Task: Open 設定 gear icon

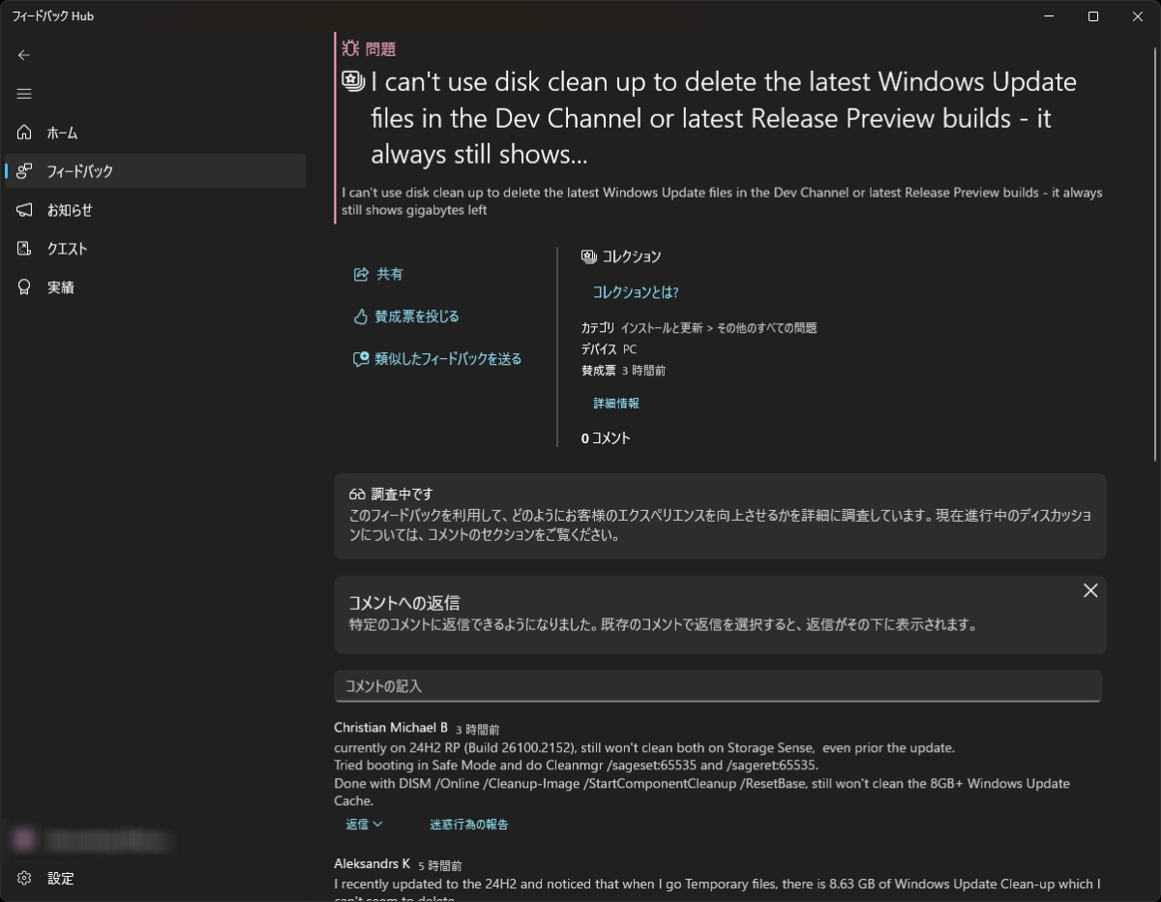Action: [25, 878]
